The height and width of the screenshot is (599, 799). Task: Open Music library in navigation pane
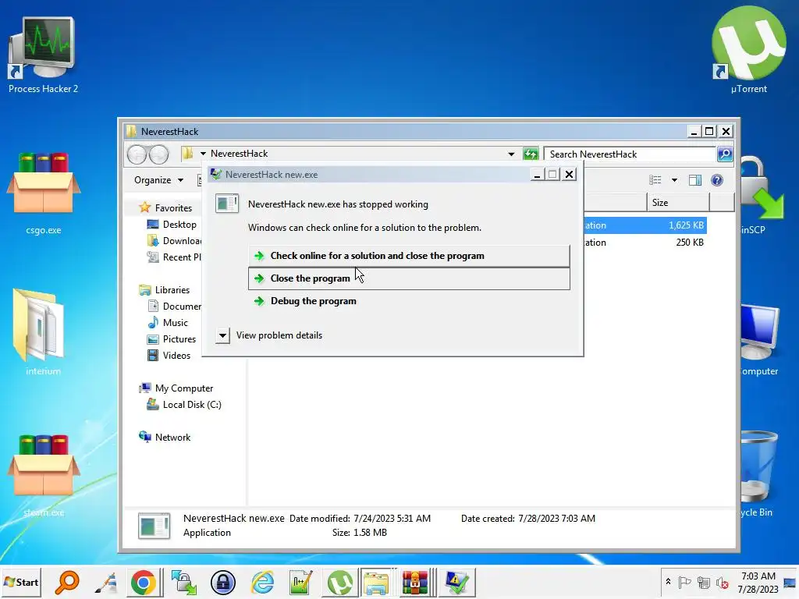[176, 322]
